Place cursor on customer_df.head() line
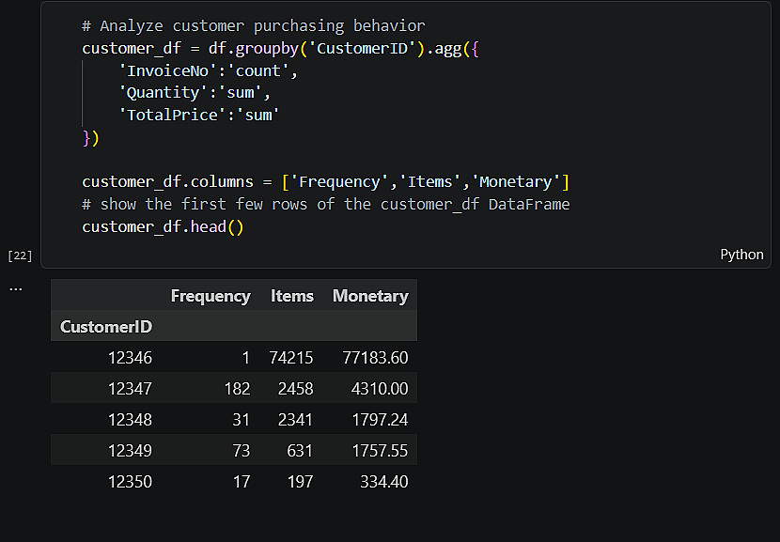Screen dimensions: 780x542 [163, 226]
